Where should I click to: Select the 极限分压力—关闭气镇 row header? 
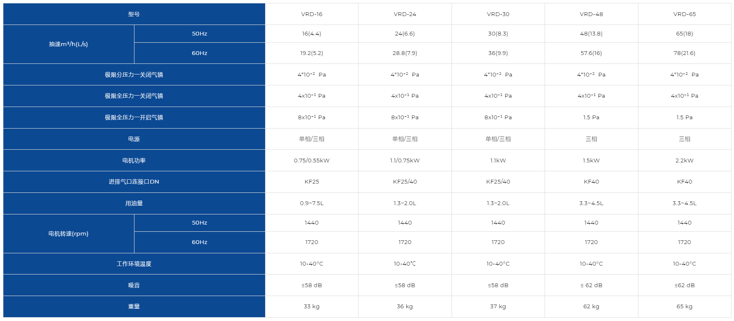(134, 74)
